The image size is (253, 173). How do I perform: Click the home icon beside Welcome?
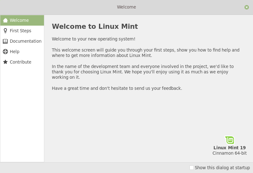[5, 21]
